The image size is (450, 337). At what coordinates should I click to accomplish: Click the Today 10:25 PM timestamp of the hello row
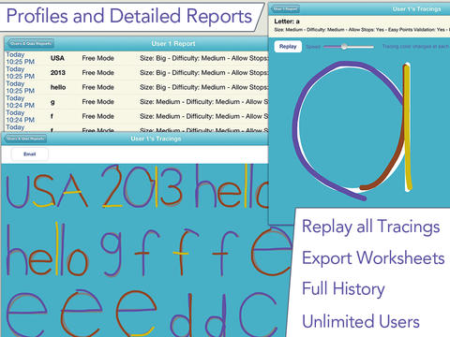tap(20, 87)
